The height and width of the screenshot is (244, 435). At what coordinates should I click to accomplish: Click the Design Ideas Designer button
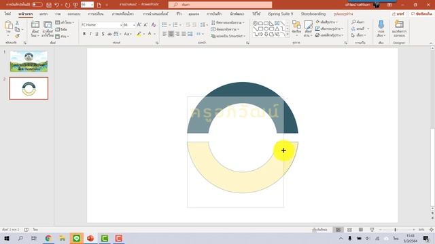tap(399, 28)
